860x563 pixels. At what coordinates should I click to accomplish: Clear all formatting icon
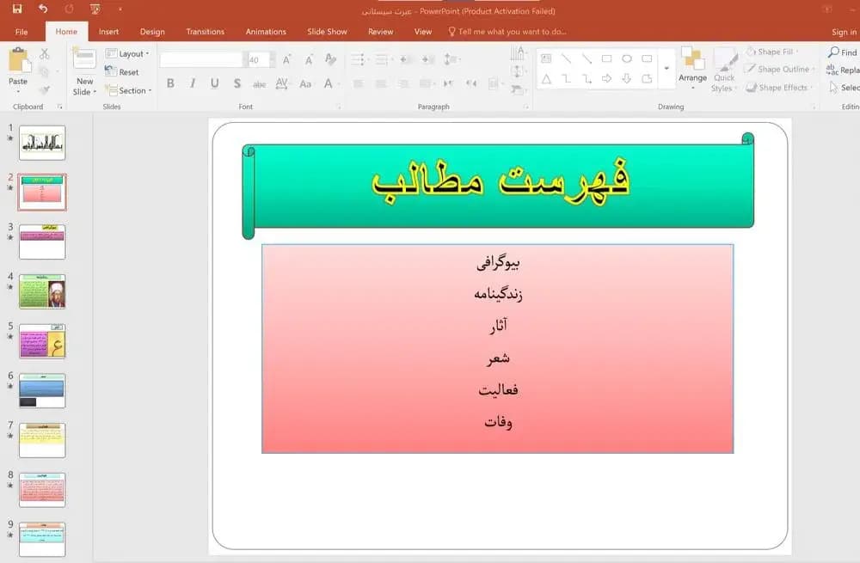coord(330,59)
